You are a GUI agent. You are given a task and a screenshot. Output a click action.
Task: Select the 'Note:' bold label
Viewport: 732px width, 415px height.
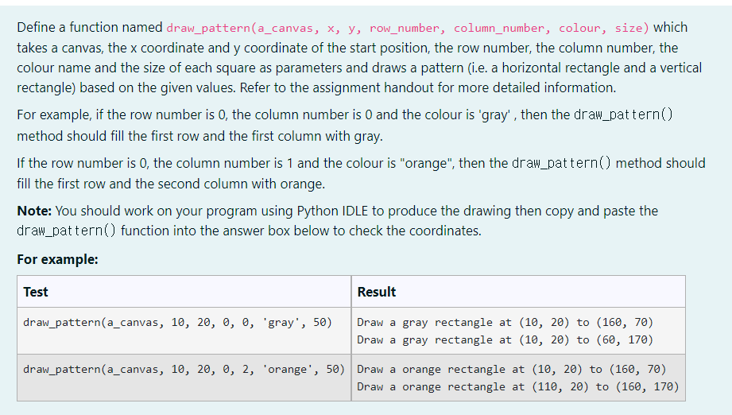pyautogui.click(x=34, y=211)
